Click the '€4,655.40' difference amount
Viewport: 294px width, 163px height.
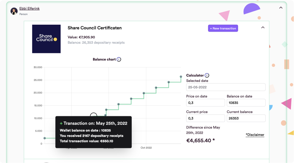(x=199, y=140)
